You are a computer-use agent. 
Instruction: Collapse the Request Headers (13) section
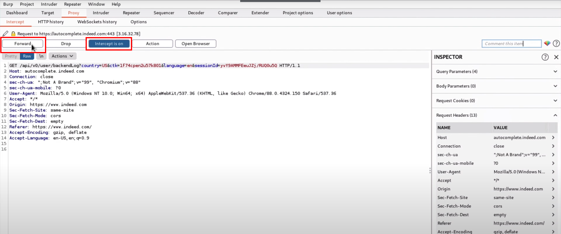click(555, 115)
